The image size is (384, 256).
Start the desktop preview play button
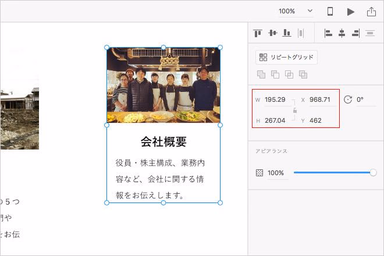pyautogui.click(x=350, y=11)
